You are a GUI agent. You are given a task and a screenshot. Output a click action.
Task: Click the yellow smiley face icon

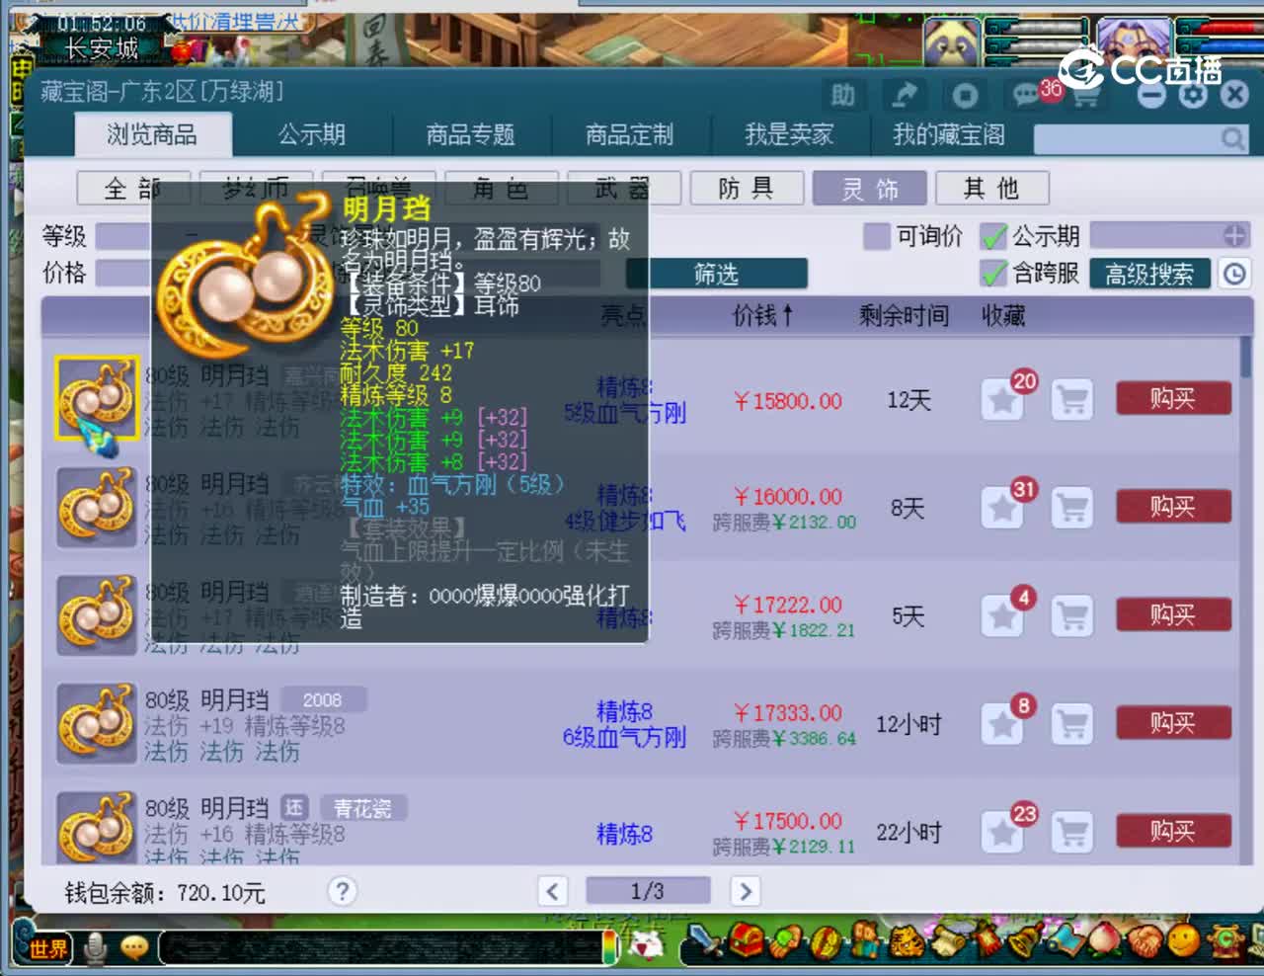click(x=1184, y=941)
